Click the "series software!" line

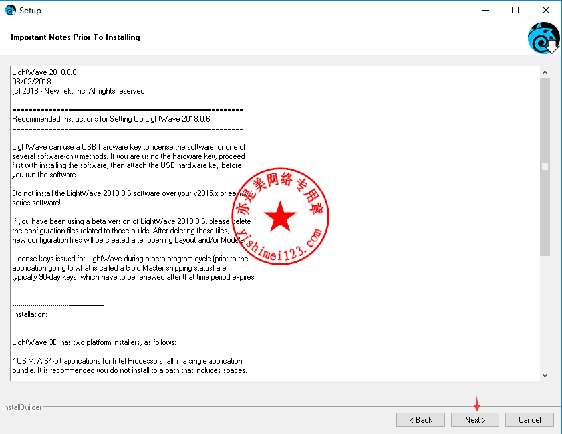tap(36, 203)
